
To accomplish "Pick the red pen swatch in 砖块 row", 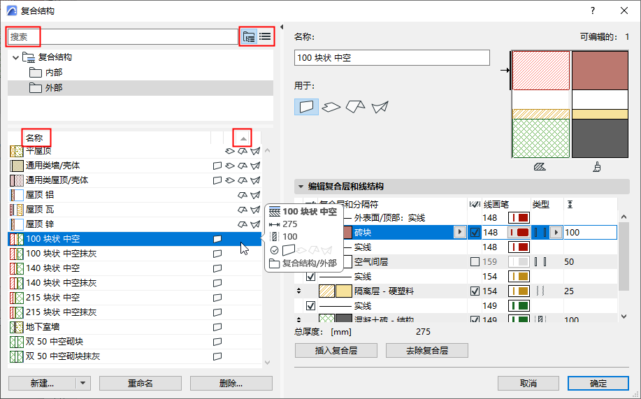I will (x=519, y=232).
